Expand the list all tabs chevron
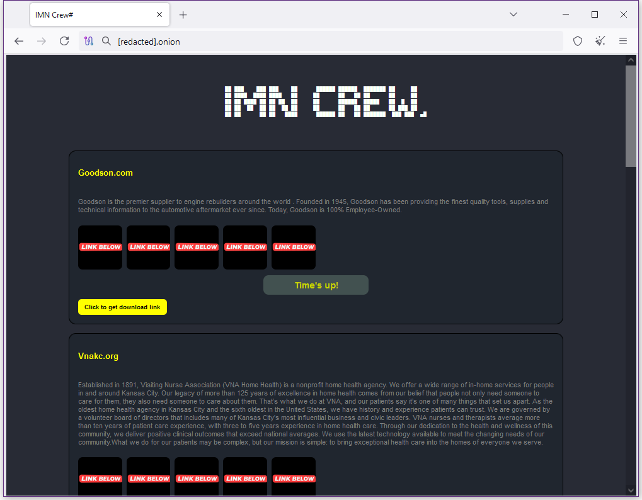The image size is (642, 500). (x=513, y=14)
